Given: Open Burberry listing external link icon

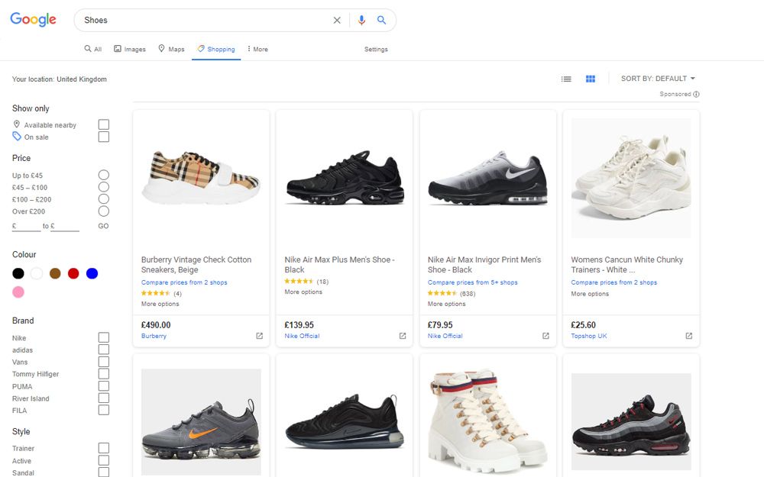Looking at the screenshot, I should (259, 336).
